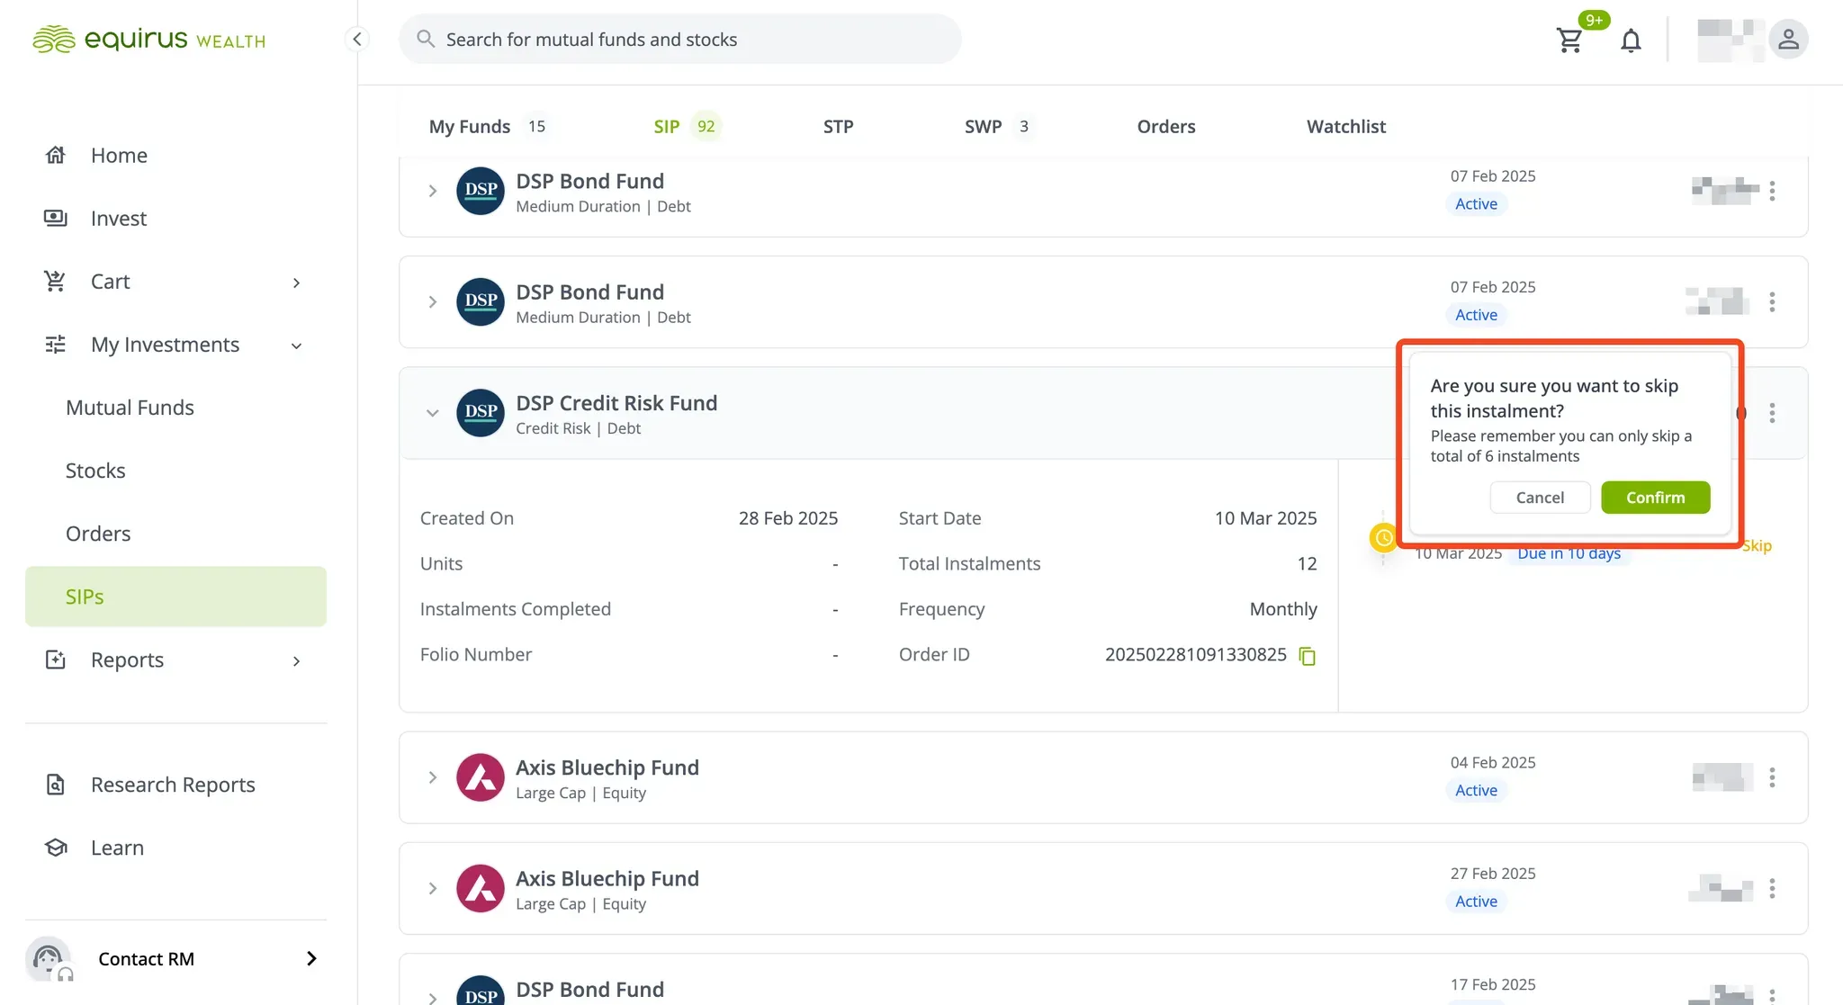Open the Watchlist tab

pos(1346,127)
